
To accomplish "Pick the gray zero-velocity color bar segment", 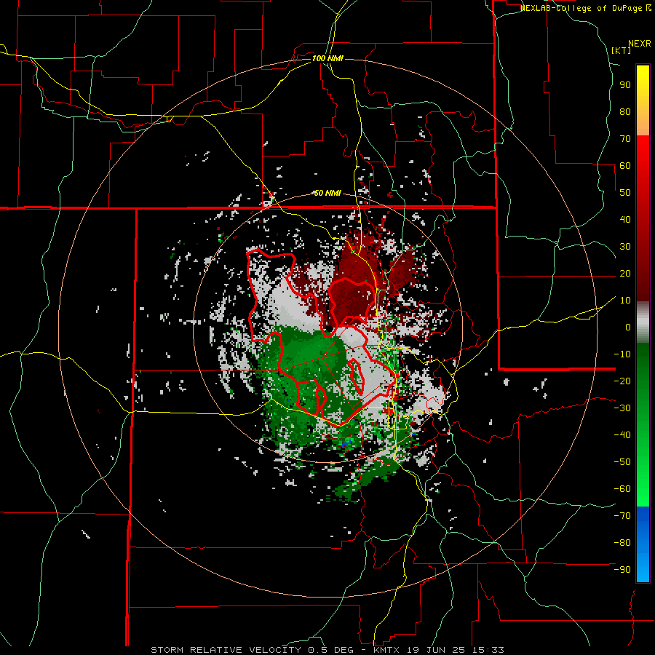I will click(x=643, y=322).
